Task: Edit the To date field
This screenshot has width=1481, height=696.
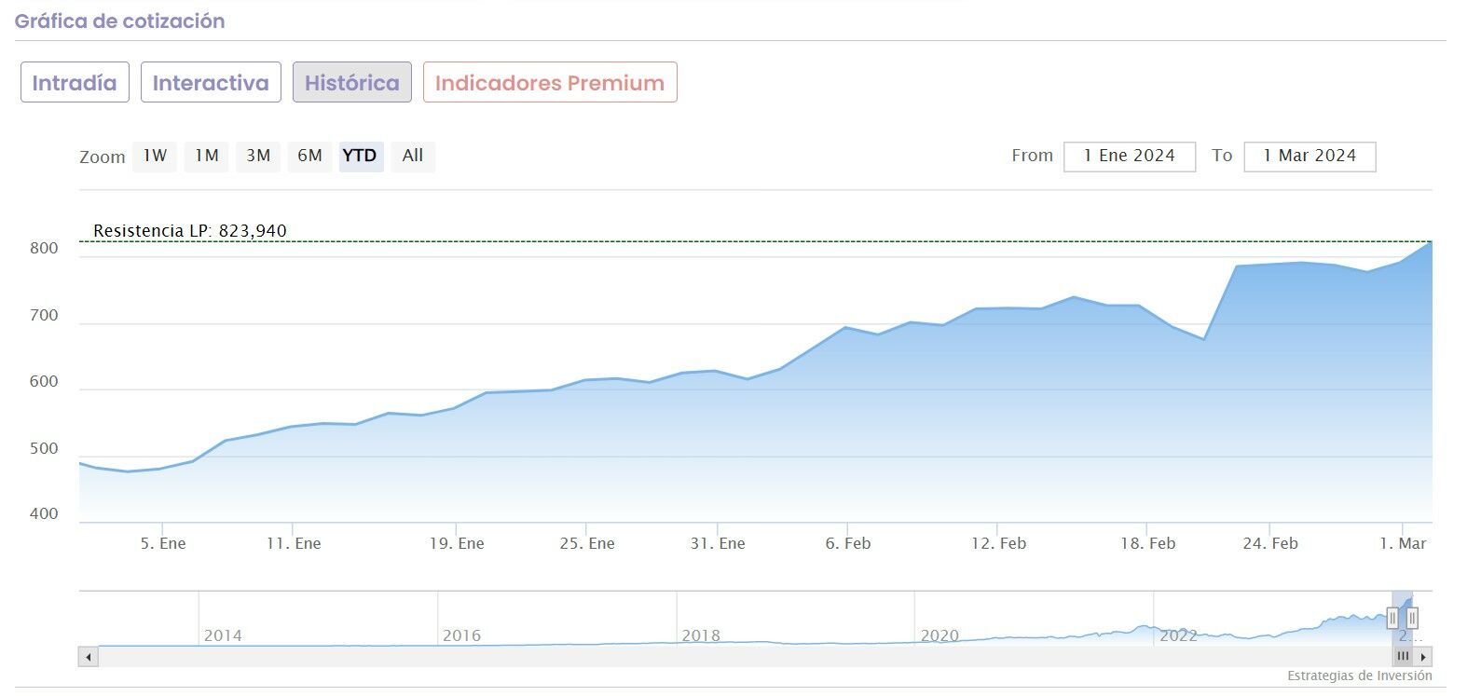Action: pyautogui.click(x=1309, y=156)
